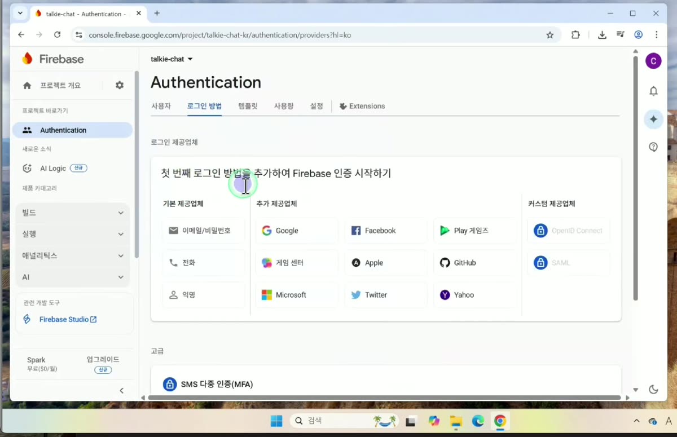The height and width of the screenshot is (437, 677).
Task: Open Chrome profile icon
Action: (639, 35)
